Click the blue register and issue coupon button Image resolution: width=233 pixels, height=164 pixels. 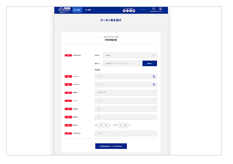[x=111, y=146]
